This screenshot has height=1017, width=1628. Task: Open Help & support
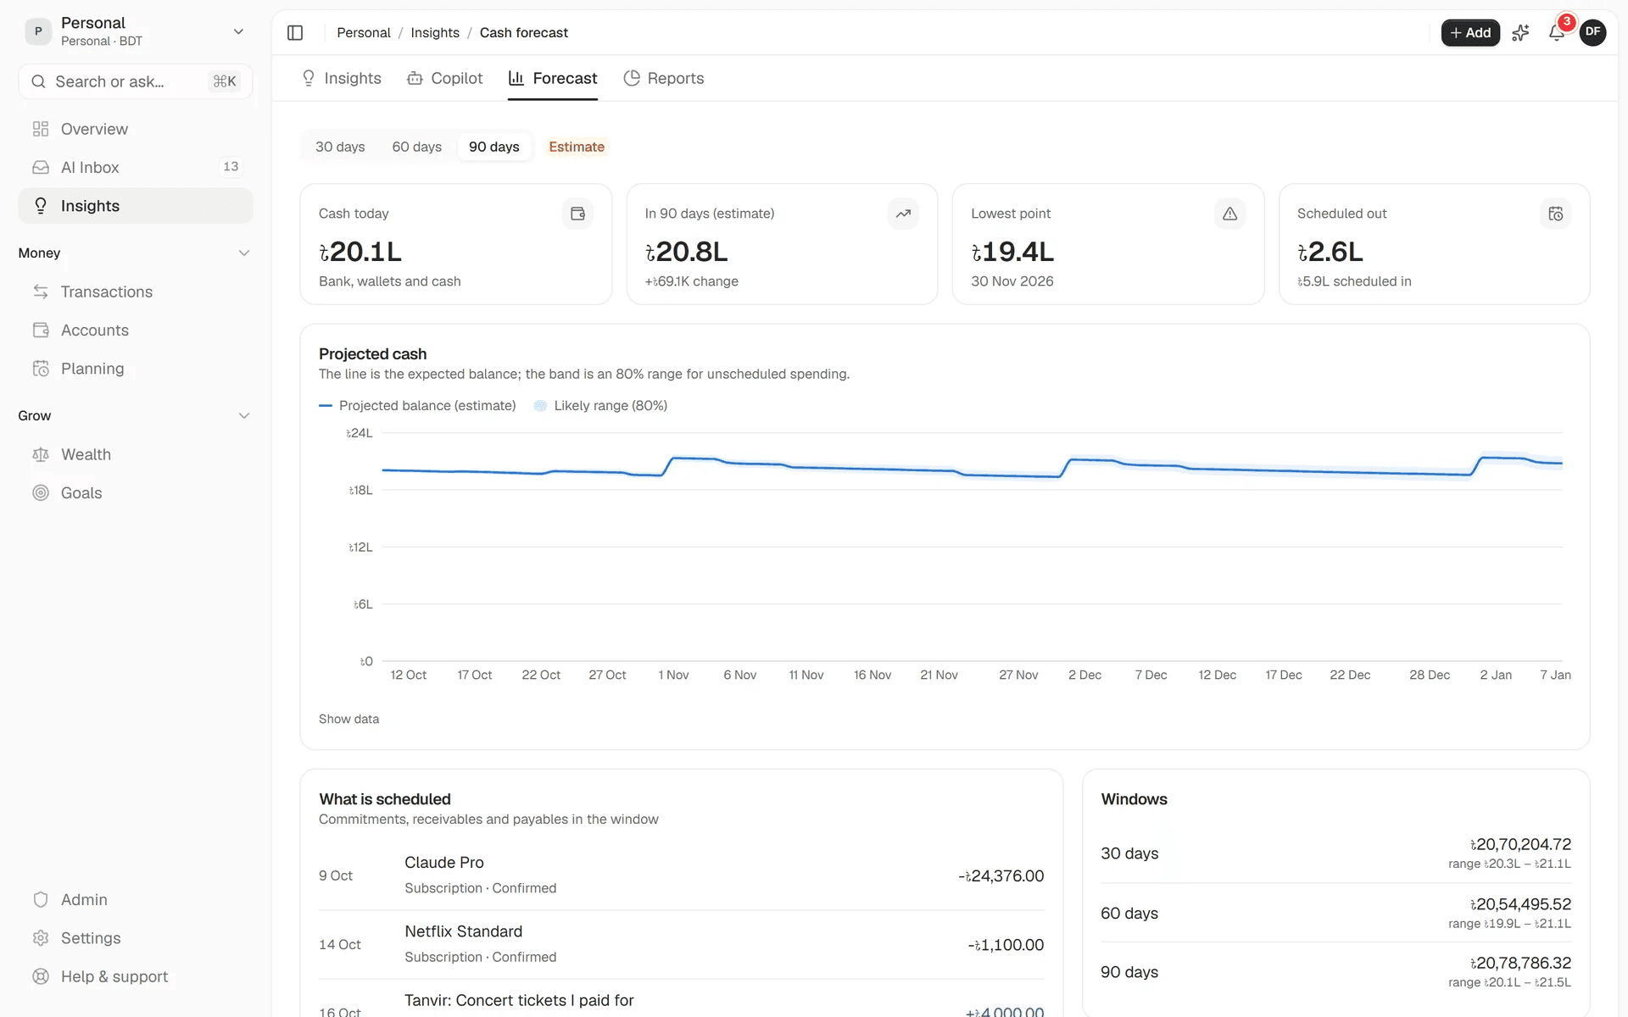pos(136,976)
